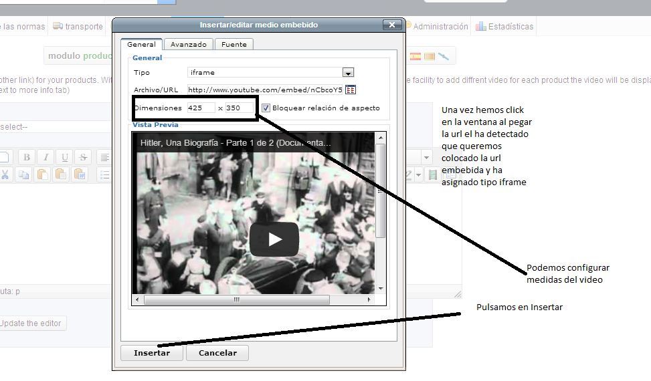651x381 pixels.
Task: Open the transporte menu item
Action: 78,27
